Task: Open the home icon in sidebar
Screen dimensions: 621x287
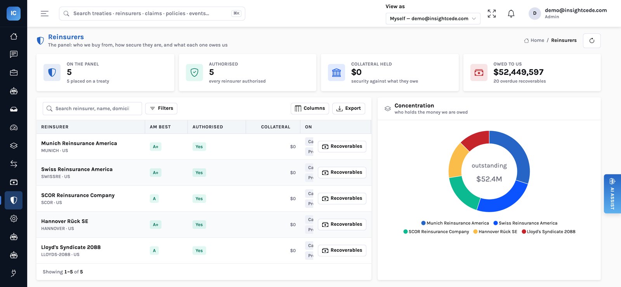Action: [14, 36]
